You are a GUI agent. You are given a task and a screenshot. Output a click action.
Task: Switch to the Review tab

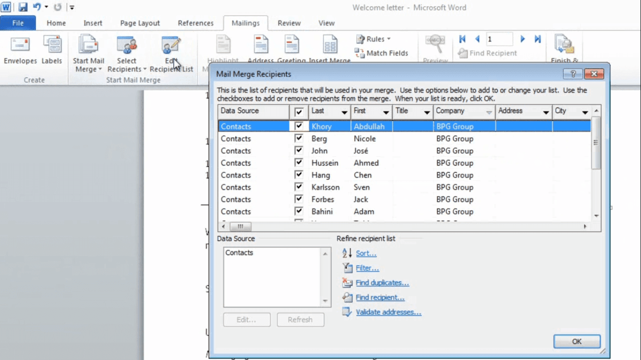pos(289,23)
